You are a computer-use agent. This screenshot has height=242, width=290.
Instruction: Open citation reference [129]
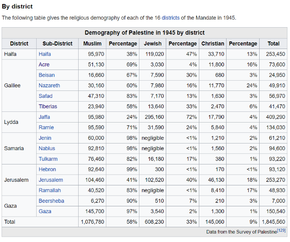click(x=281, y=230)
